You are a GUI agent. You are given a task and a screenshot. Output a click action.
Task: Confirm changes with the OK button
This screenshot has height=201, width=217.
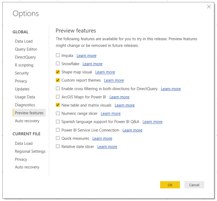pos(170,185)
